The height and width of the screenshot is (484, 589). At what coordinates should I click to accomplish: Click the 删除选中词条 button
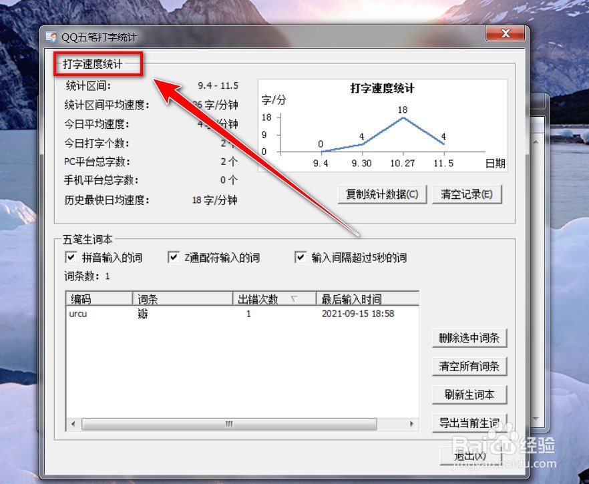pos(469,338)
